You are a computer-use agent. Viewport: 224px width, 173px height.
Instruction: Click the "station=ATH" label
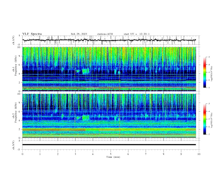point(105,34)
